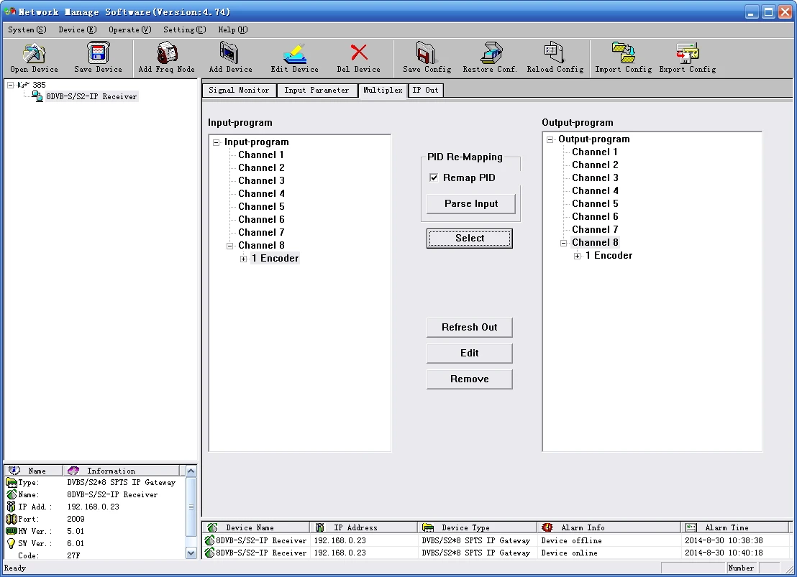This screenshot has height=577, width=797.
Task: Select Channel 6 in Input-program tree
Action: [x=261, y=219]
